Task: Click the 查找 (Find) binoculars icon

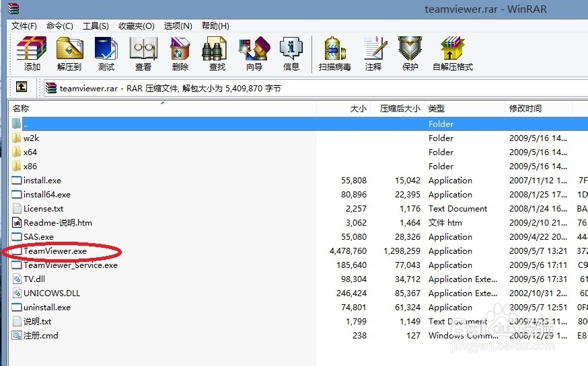Action: click(x=215, y=48)
